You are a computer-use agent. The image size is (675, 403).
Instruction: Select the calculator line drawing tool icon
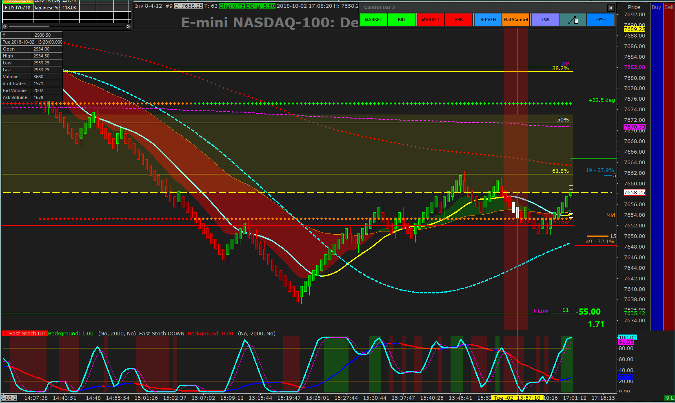[x=573, y=20]
